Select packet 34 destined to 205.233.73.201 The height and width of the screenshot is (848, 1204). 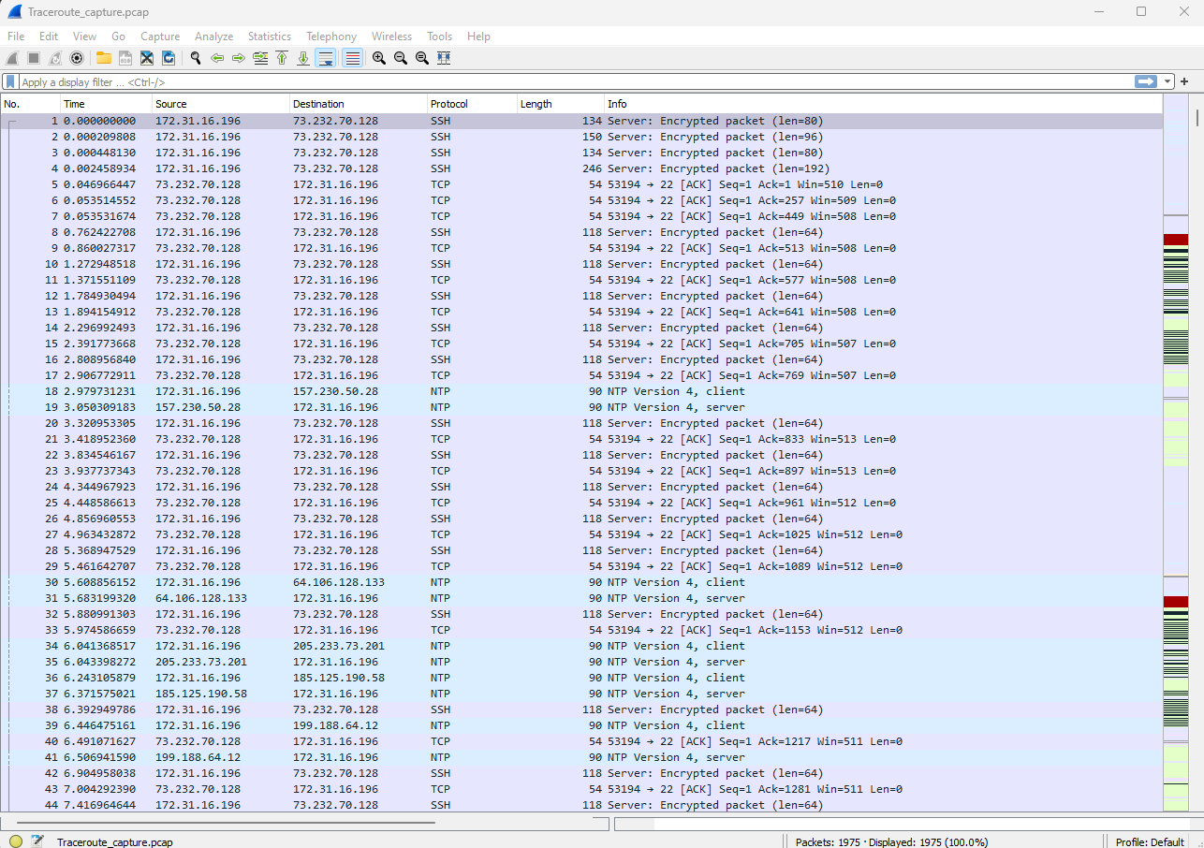[x=581, y=646]
